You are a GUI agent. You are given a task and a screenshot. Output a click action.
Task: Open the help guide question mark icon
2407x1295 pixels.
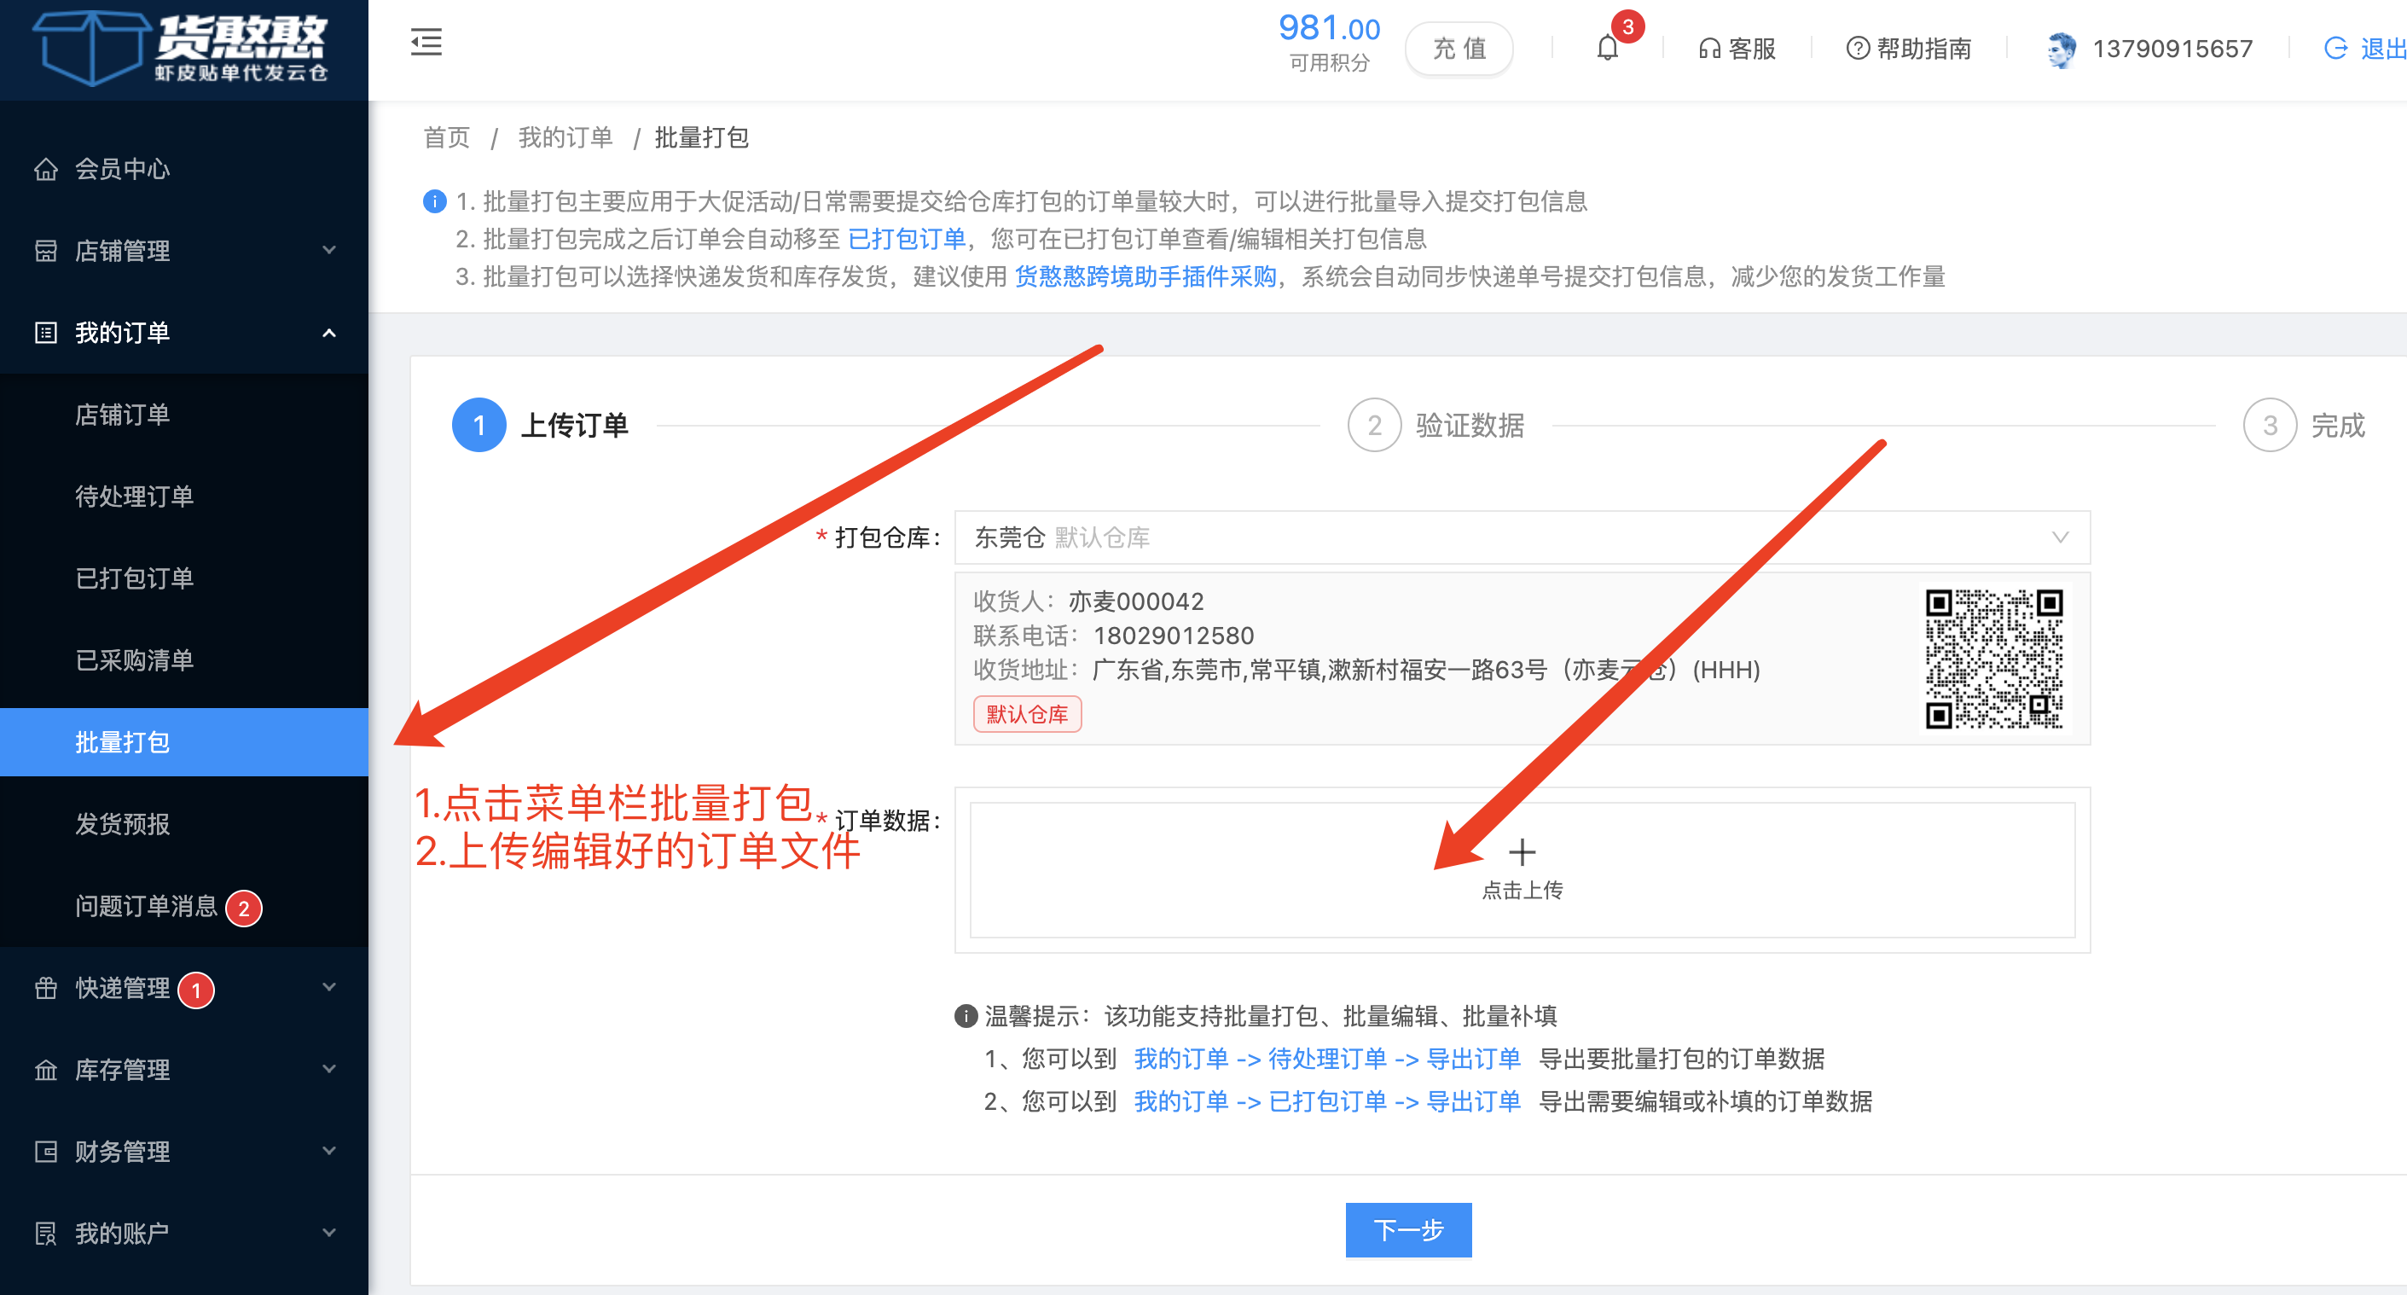(x=1858, y=49)
